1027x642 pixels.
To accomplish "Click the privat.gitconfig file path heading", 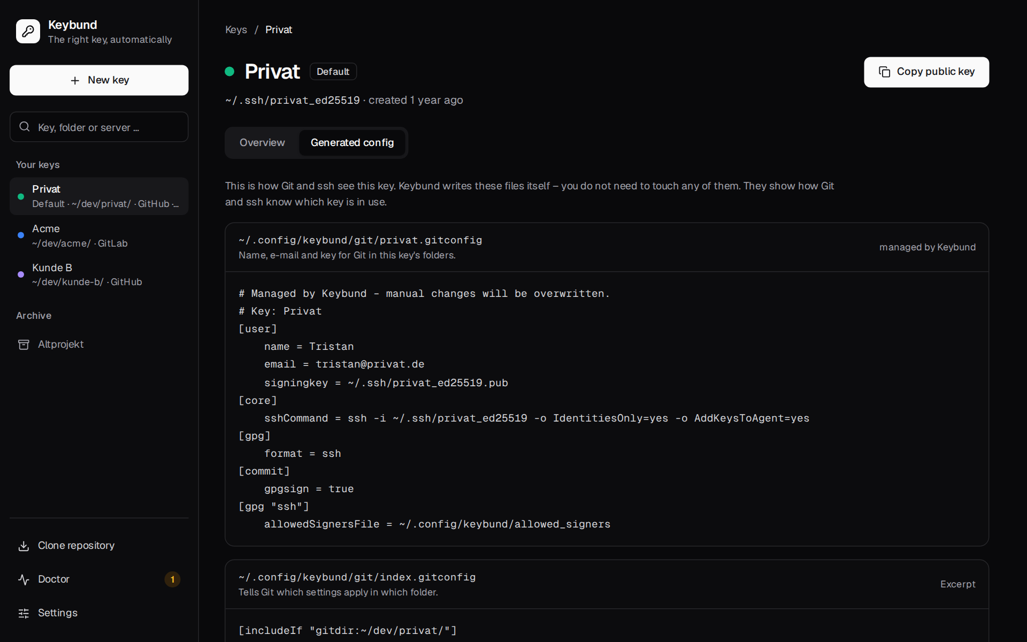I will pyautogui.click(x=361, y=240).
